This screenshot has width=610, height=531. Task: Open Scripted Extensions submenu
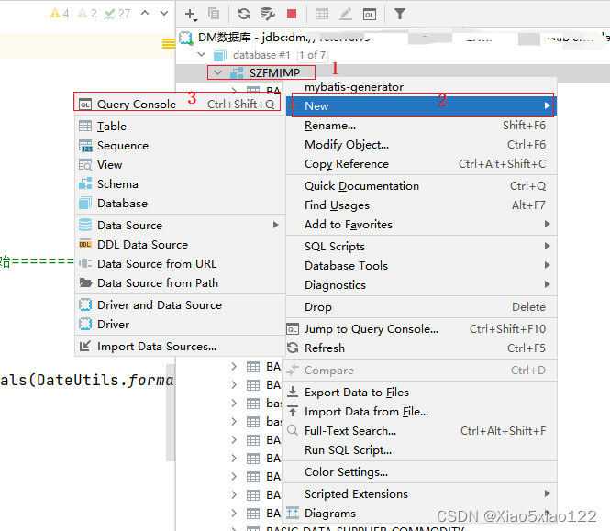pyautogui.click(x=421, y=493)
